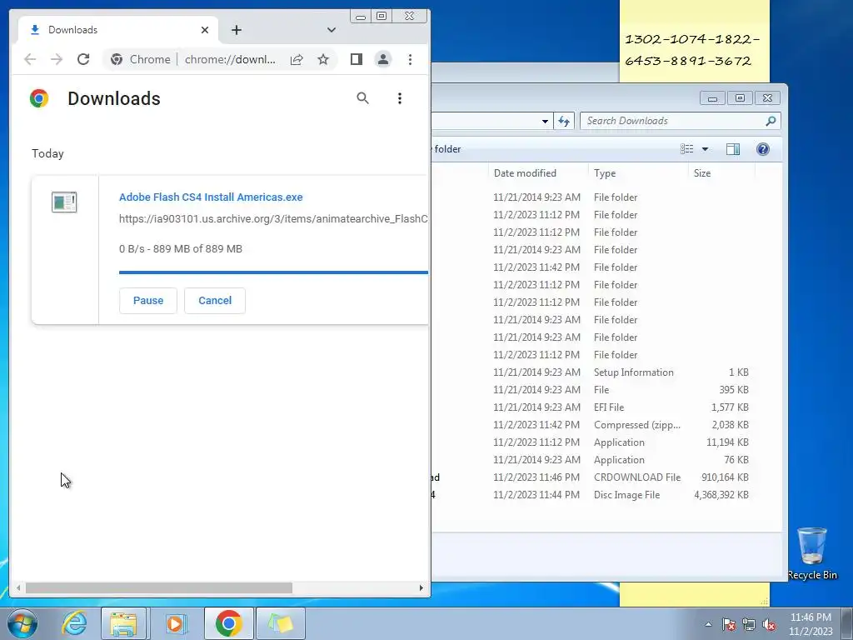Viewport: 853px width, 640px height.
Task: Click the downloaded file type icon
Action: [x=64, y=202]
